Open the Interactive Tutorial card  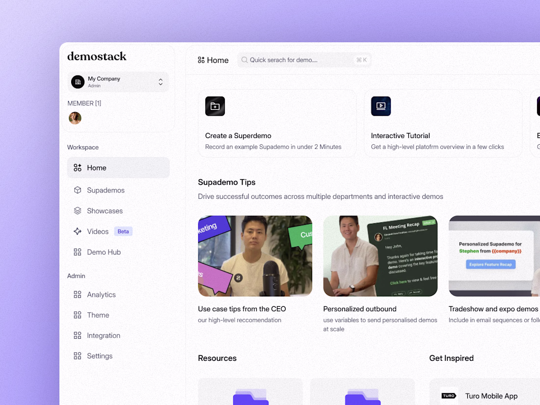click(x=443, y=123)
